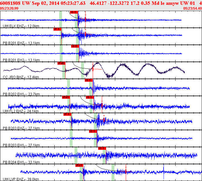Click the end time 05:23:54.40
The width and height of the screenshot is (202, 181).
pyautogui.click(x=192, y=9)
